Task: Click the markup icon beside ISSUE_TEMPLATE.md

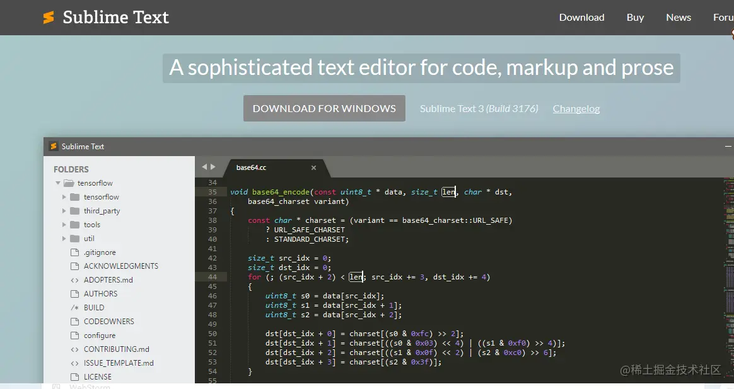Action: click(74, 363)
